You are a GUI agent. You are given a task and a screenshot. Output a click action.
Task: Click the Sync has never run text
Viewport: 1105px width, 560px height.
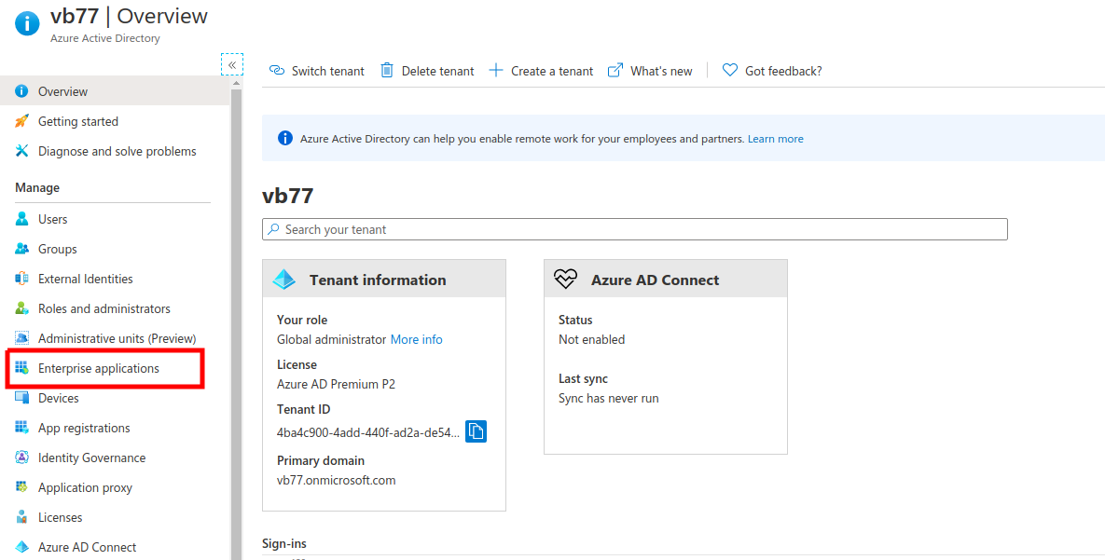(609, 398)
